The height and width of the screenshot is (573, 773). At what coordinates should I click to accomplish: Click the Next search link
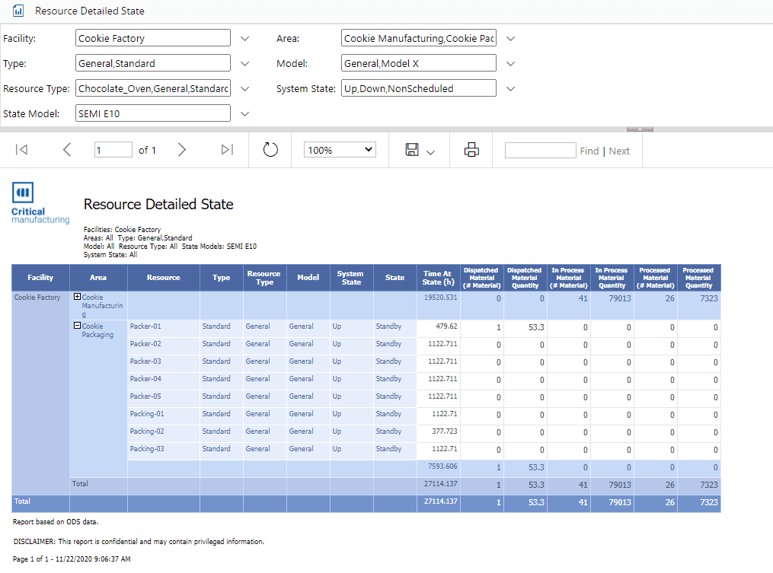point(619,151)
